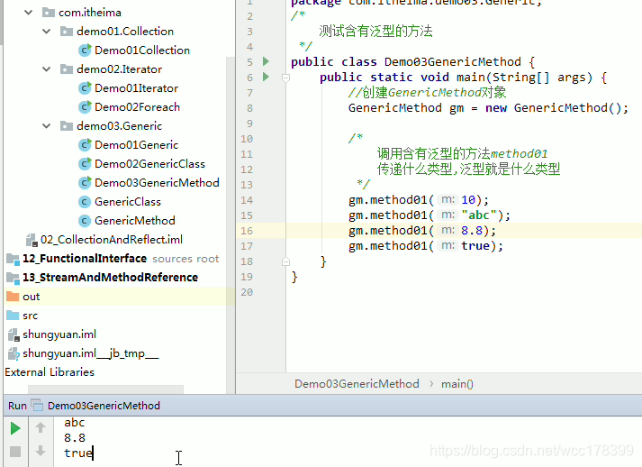Click Demo02Foreach class icon
The height and width of the screenshot is (467, 642).
[85, 107]
